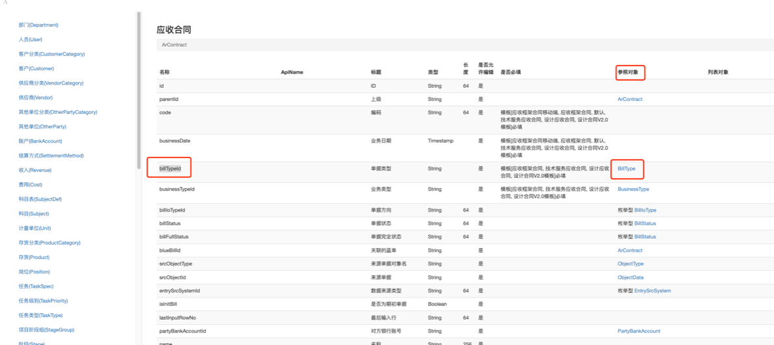Open the BusinessType reference link

coord(633,189)
